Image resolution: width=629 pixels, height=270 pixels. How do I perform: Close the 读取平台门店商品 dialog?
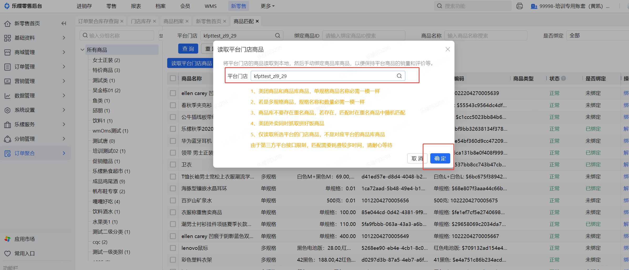(x=448, y=49)
